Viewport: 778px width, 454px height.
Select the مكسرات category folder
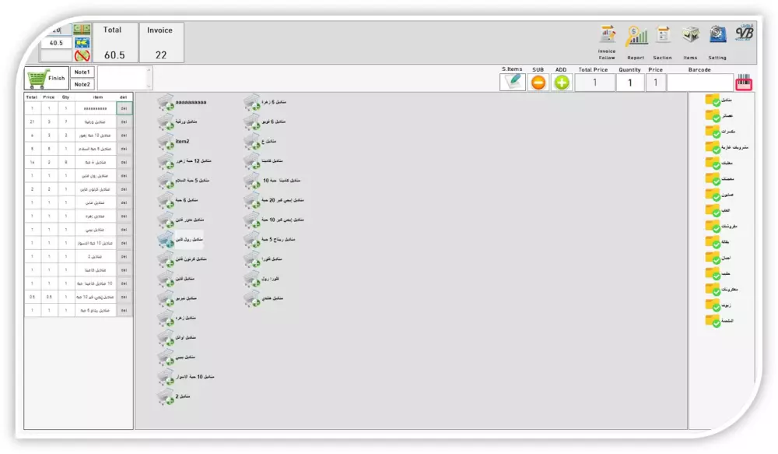720,132
